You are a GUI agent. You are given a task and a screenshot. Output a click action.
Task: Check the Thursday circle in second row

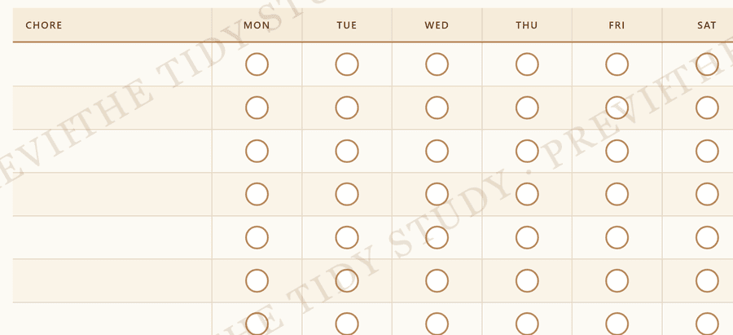pos(527,108)
